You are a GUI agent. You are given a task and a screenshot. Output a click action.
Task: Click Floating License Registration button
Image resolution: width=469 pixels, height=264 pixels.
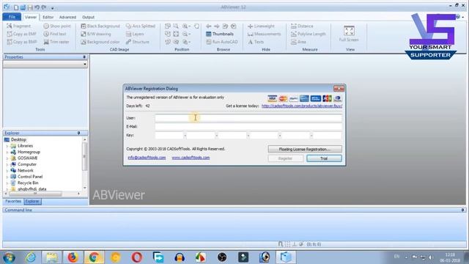coord(305,149)
